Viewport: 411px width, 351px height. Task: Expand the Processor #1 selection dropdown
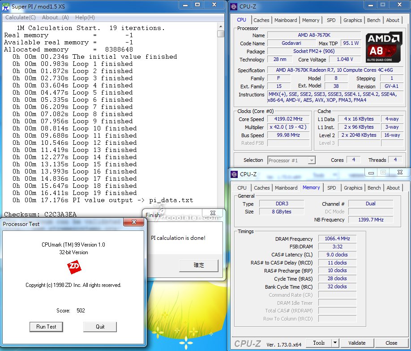point(312,160)
